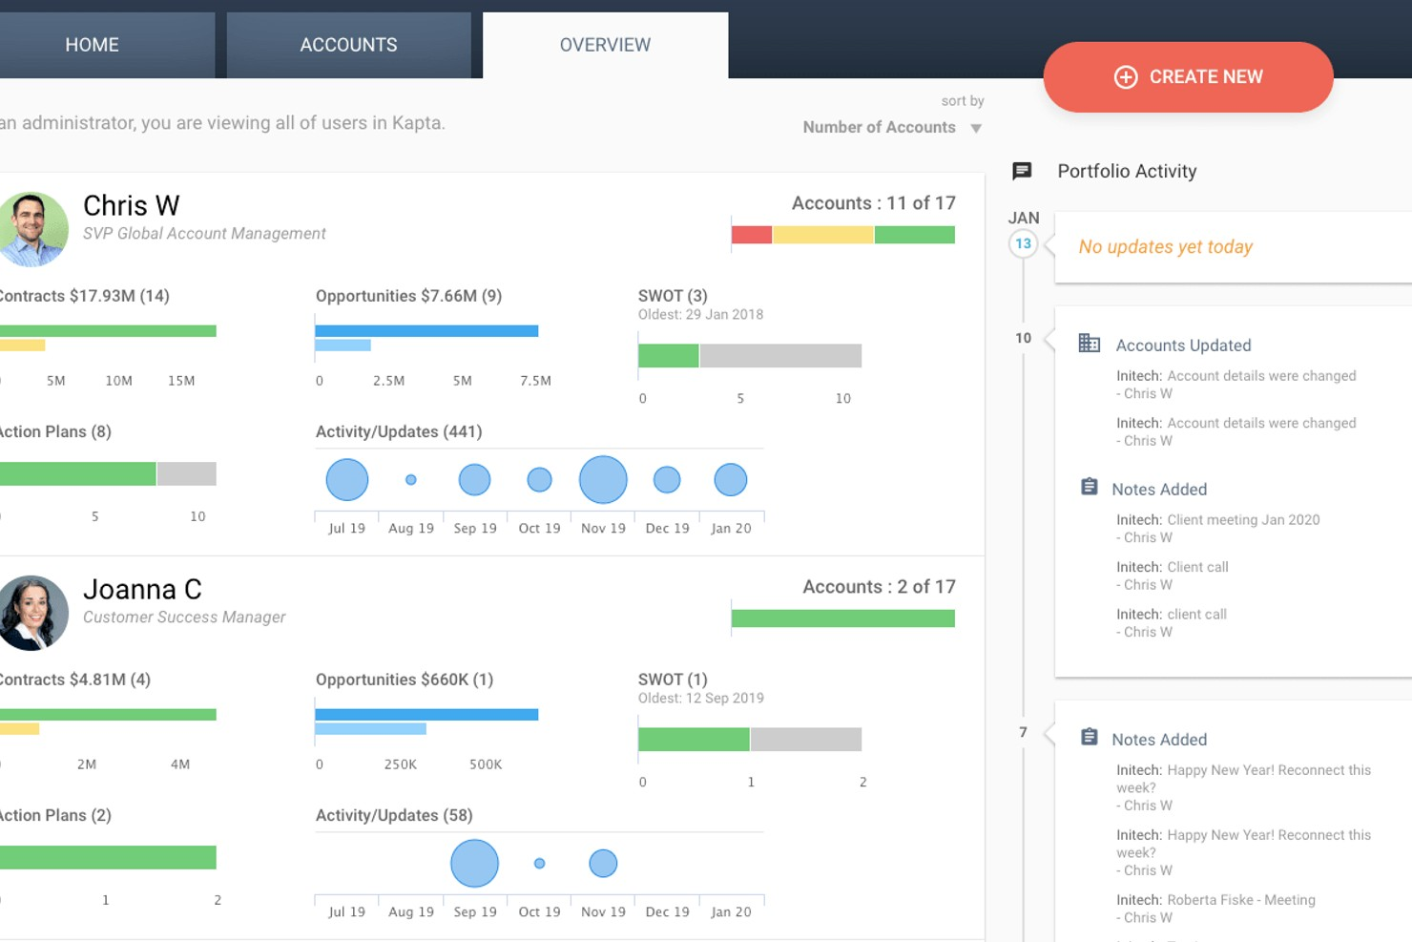
Task: Select the Overview tab
Action: tap(605, 44)
